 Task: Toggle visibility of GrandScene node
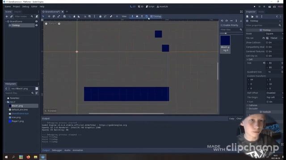[x=37, y=21]
